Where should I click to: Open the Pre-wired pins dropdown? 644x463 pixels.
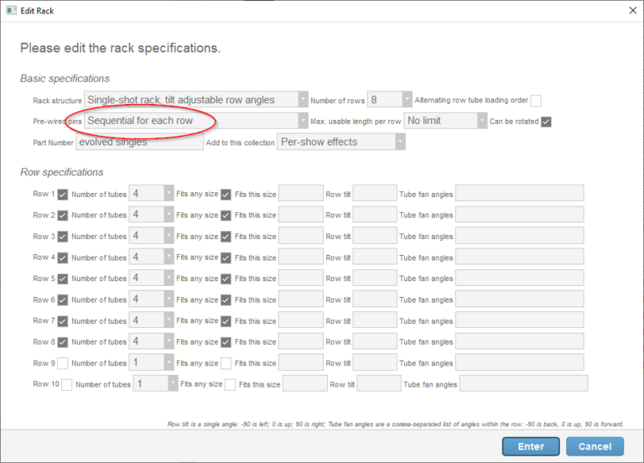[x=303, y=121]
